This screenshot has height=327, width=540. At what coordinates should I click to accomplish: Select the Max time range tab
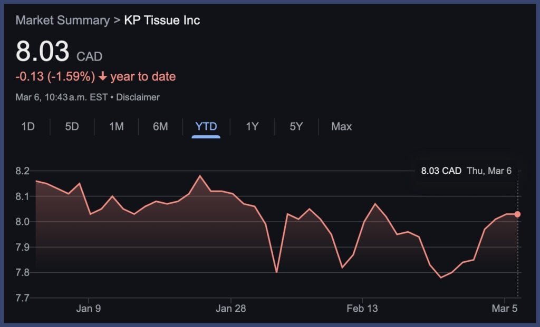coord(341,126)
